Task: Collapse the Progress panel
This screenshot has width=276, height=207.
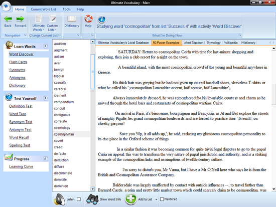Action: pos(45,159)
